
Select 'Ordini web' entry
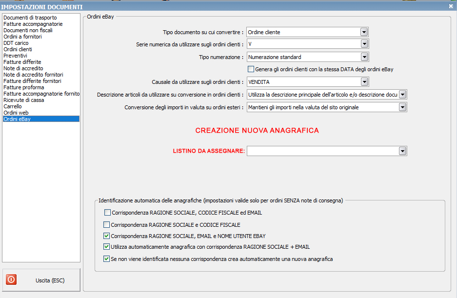coord(41,113)
